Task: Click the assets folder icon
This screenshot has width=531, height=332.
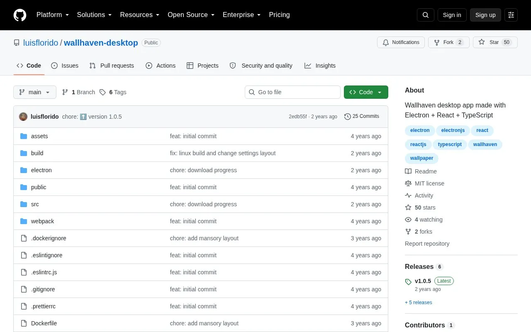Action: point(24,136)
